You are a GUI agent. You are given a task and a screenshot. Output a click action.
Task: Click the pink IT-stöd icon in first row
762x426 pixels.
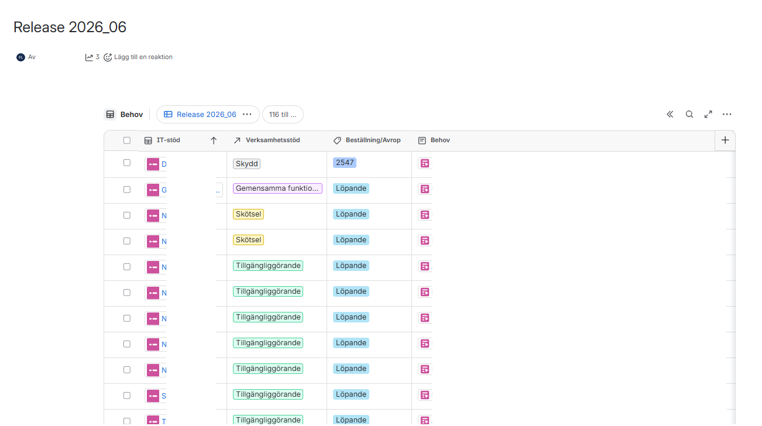point(153,164)
